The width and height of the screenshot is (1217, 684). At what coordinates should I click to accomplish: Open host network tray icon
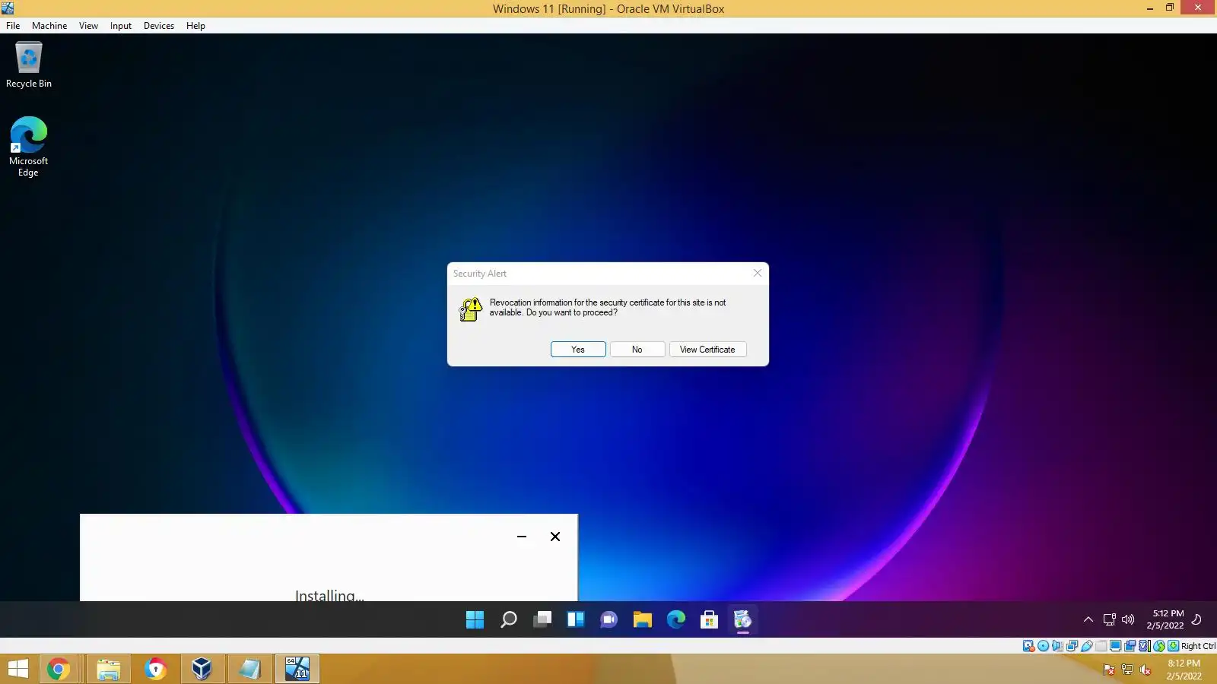[x=1127, y=670]
